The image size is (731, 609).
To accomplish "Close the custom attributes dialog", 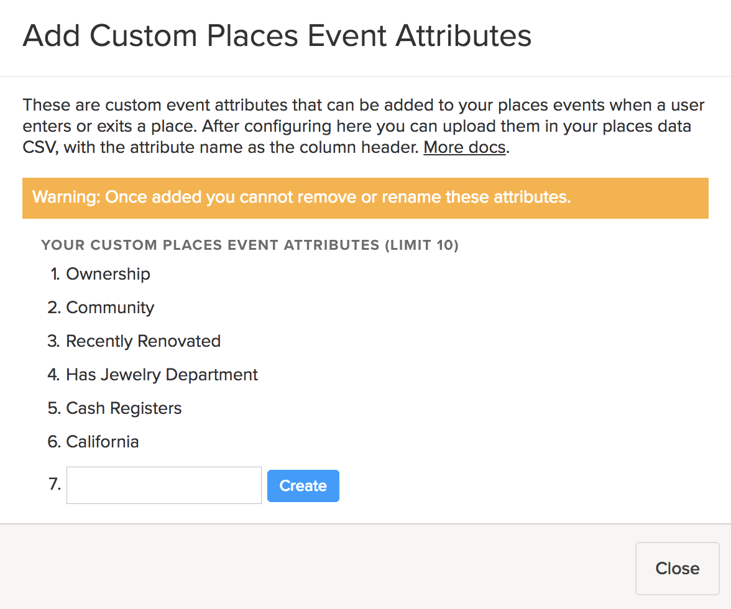I will [x=677, y=568].
